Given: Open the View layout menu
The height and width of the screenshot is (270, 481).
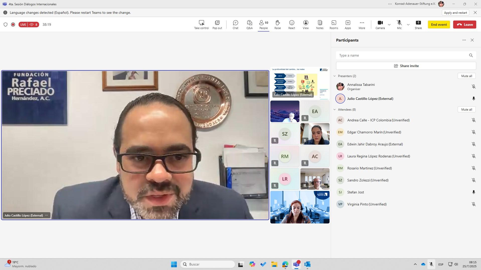Looking at the screenshot, I should click(305, 25).
